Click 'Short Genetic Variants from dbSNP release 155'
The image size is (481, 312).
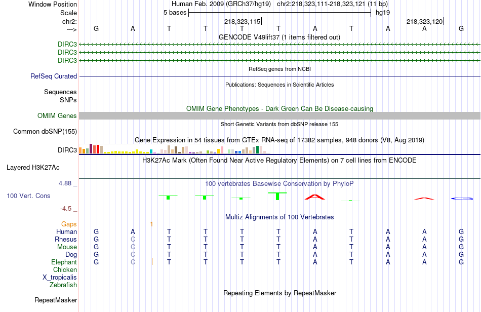click(x=279, y=124)
